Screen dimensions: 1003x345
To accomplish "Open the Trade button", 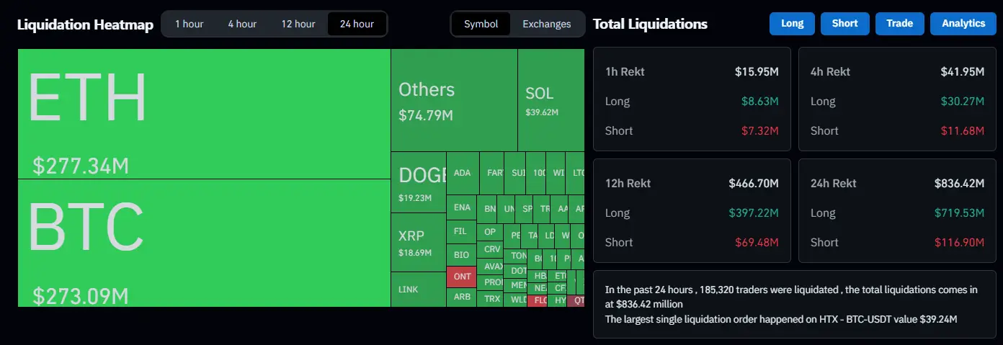I will (899, 23).
